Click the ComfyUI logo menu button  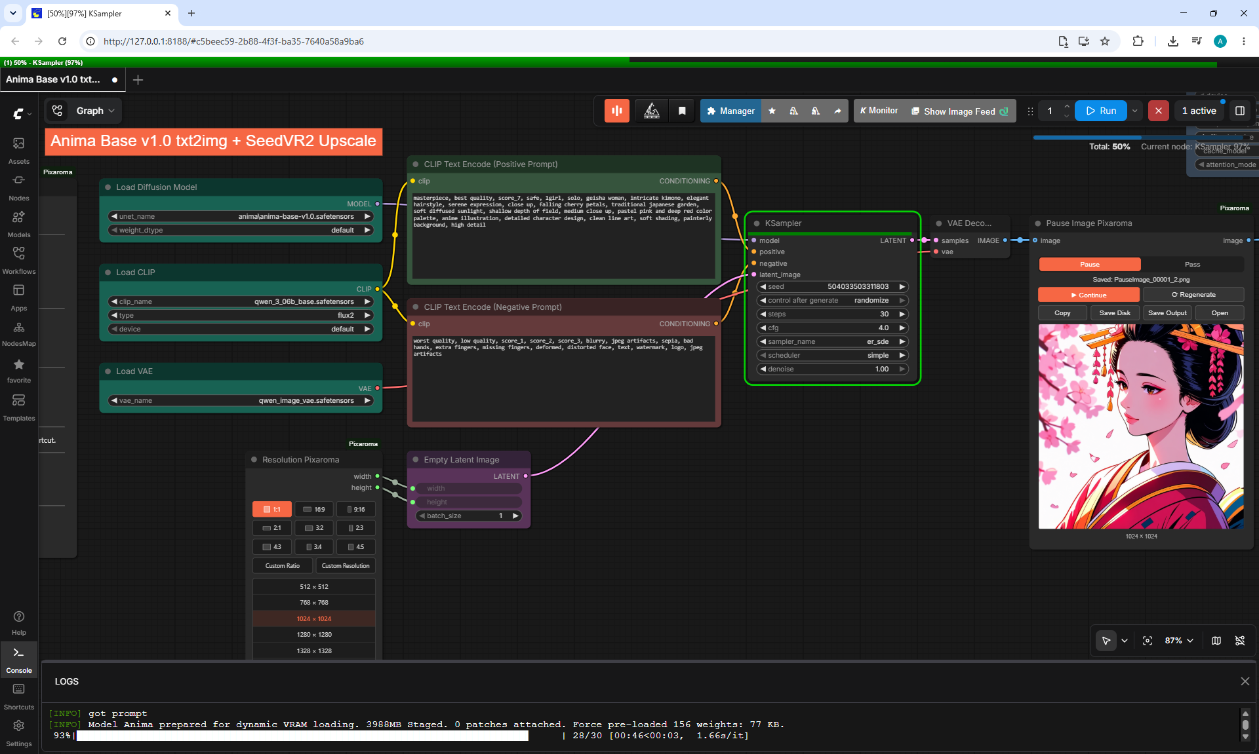click(x=22, y=113)
